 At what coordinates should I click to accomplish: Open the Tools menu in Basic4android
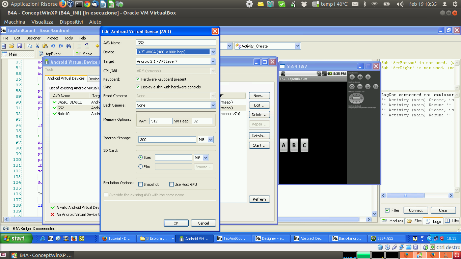pos(69,38)
